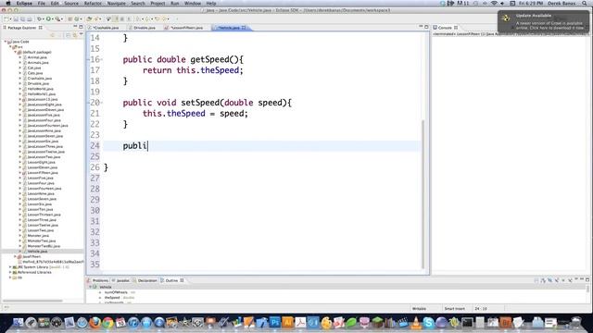Select HelloWorld.java in Package Explorer
The width and height of the screenshot is (593, 333).
click(40, 89)
